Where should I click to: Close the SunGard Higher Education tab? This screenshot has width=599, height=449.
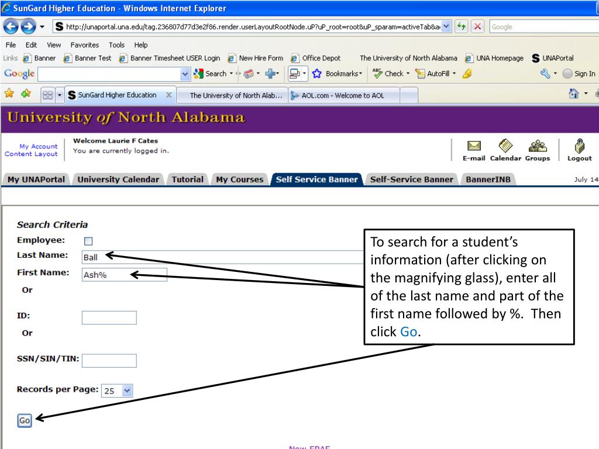[x=168, y=95]
